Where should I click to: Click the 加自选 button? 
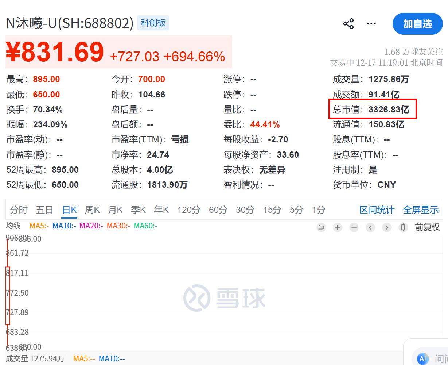click(417, 24)
